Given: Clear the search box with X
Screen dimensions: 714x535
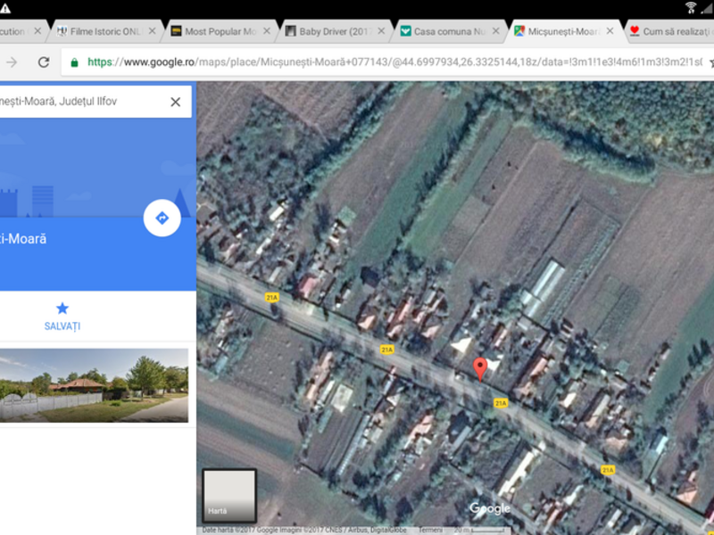Looking at the screenshot, I should click(175, 102).
